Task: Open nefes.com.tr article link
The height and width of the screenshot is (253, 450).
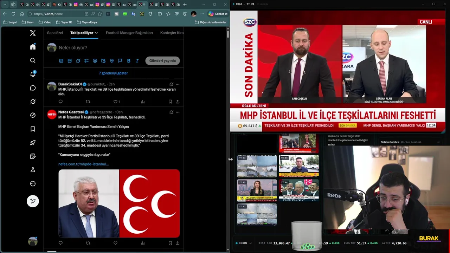Action: tap(83, 164)
